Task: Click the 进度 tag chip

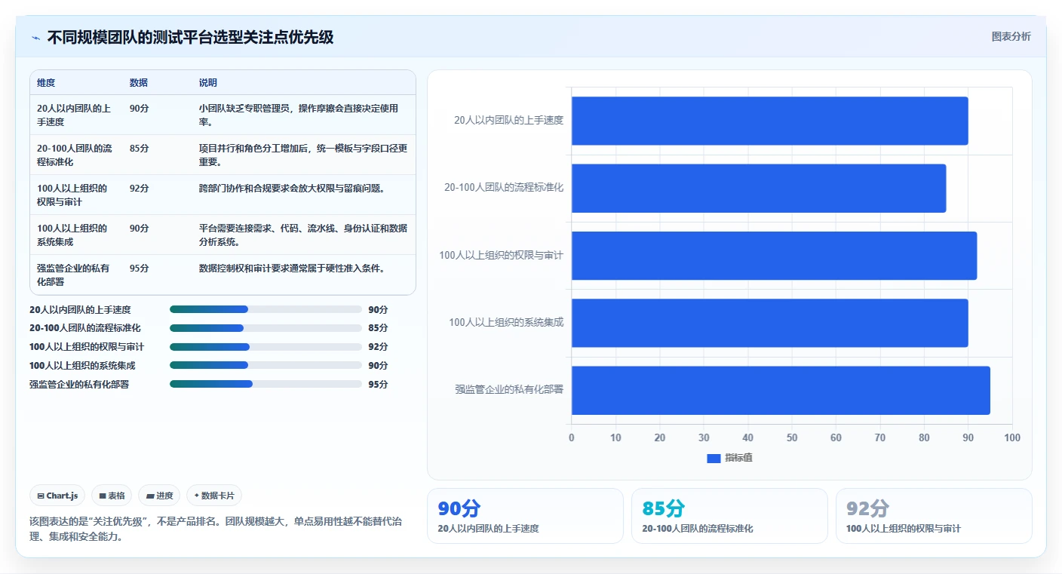Action: 159,496
